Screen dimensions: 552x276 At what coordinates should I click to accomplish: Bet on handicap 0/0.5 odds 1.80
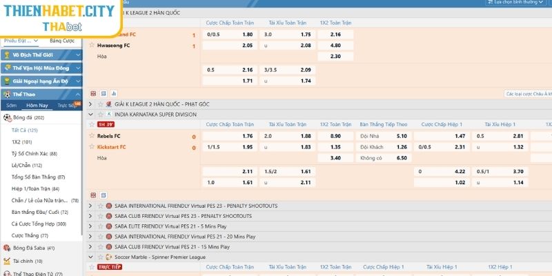pos(230,34)
